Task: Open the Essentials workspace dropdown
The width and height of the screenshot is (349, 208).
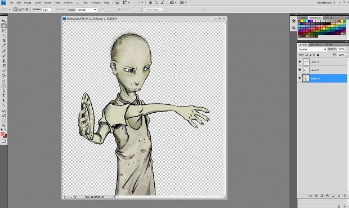Action: pyautogui.click(x=326, y=3)
